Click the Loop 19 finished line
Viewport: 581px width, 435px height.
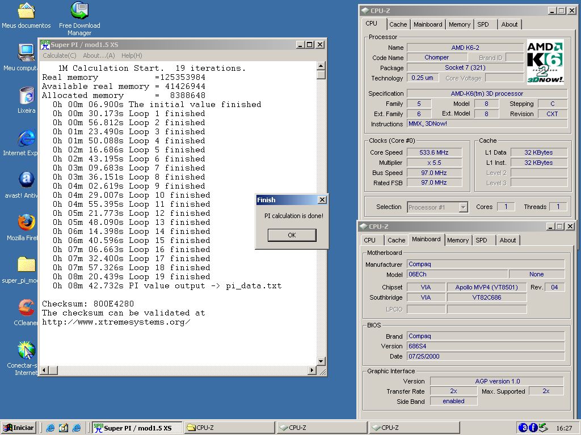point(131,276)
